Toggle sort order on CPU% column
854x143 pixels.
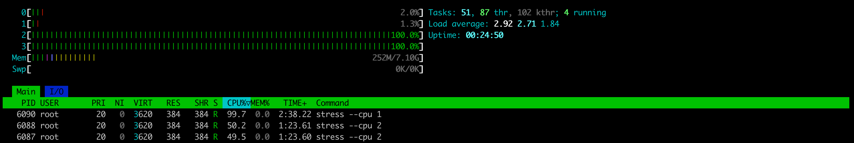(x=237, y=103)
